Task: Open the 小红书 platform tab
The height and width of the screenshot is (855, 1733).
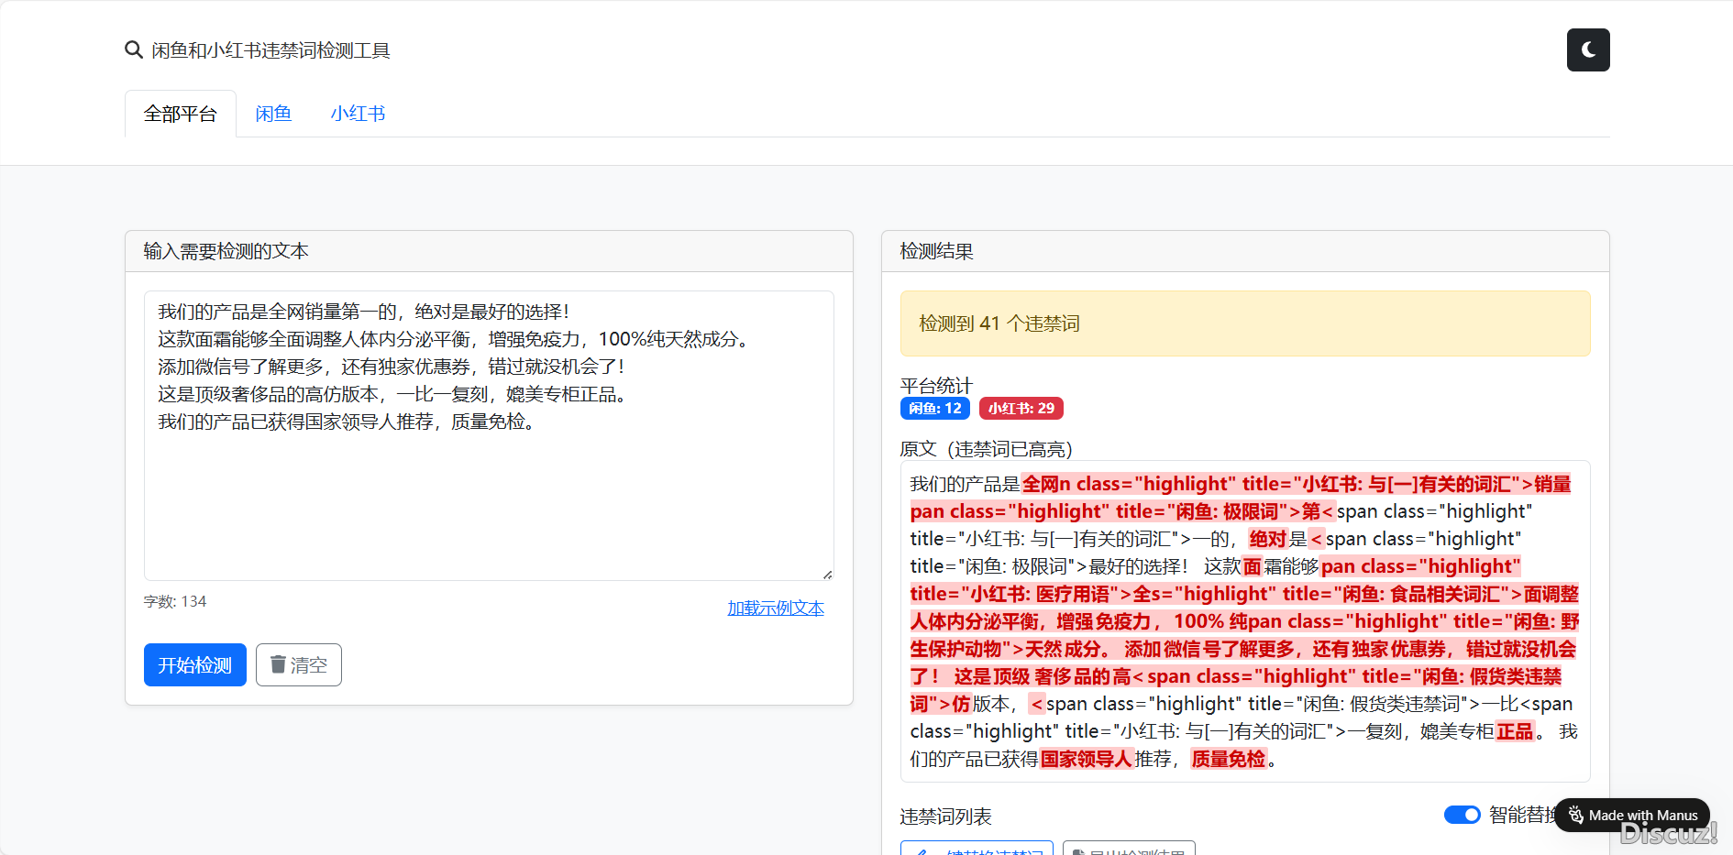Action: tap(358, 114)
